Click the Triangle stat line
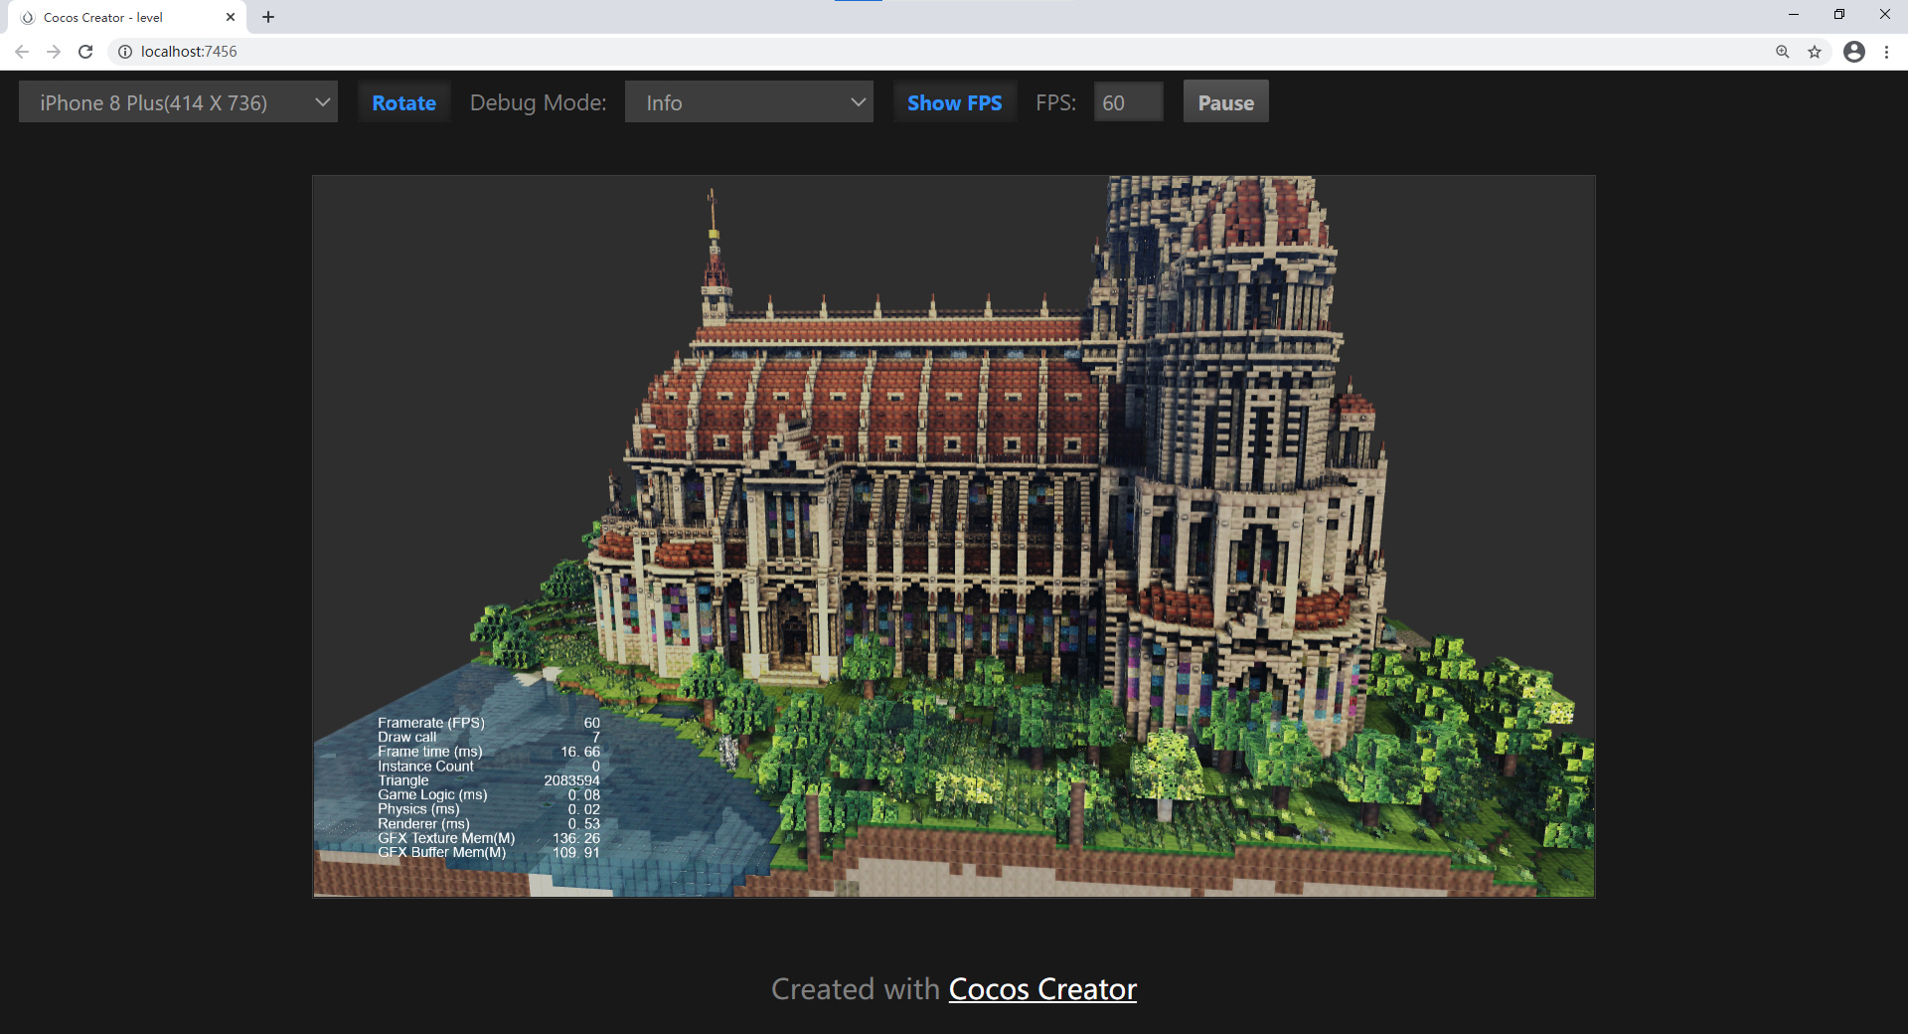The width and height of the screenshot is (1908, 1034). (x=489, y=780)
